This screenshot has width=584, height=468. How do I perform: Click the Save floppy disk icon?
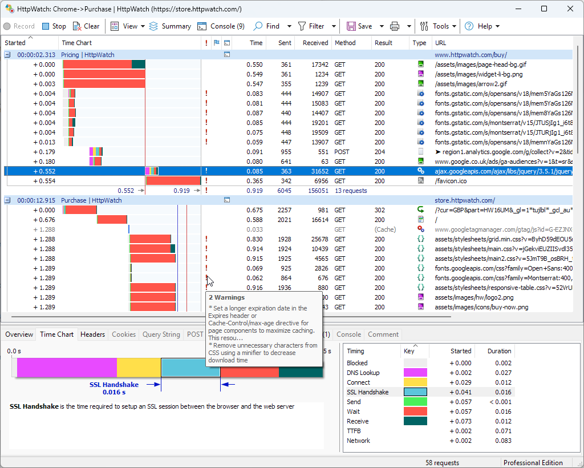(351, 26)
